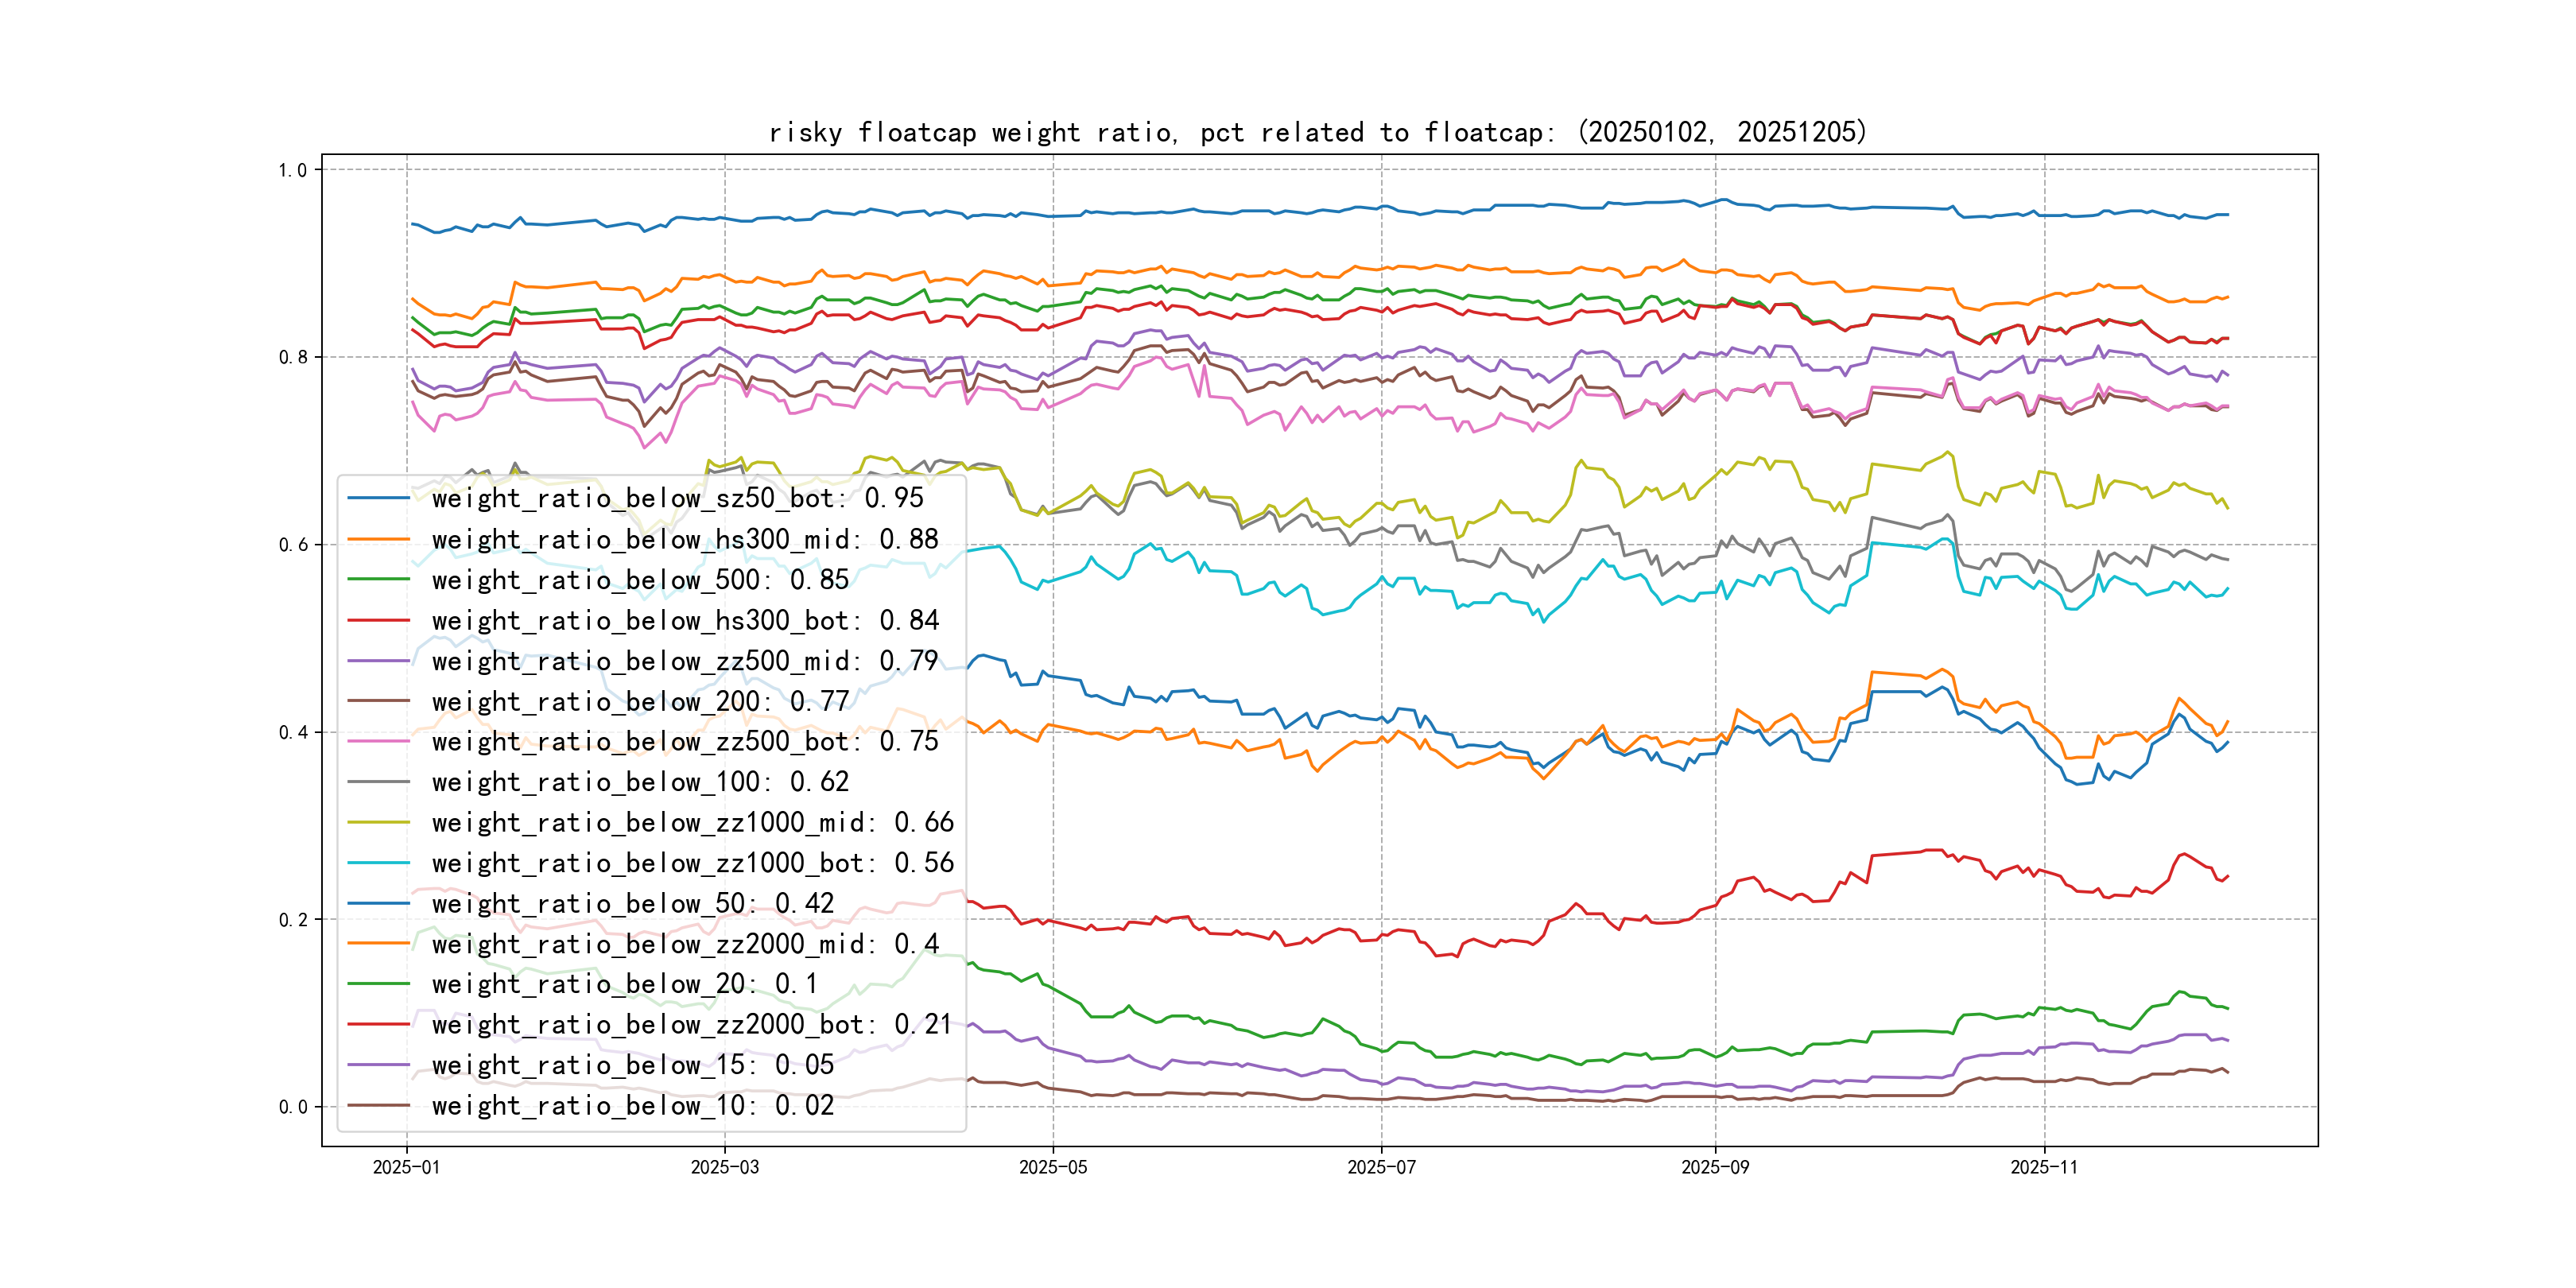Click legend entry weight_ratio_below_zz500_mid
The height and width of the screenshot is (1288, 2576).
[684, 661]
